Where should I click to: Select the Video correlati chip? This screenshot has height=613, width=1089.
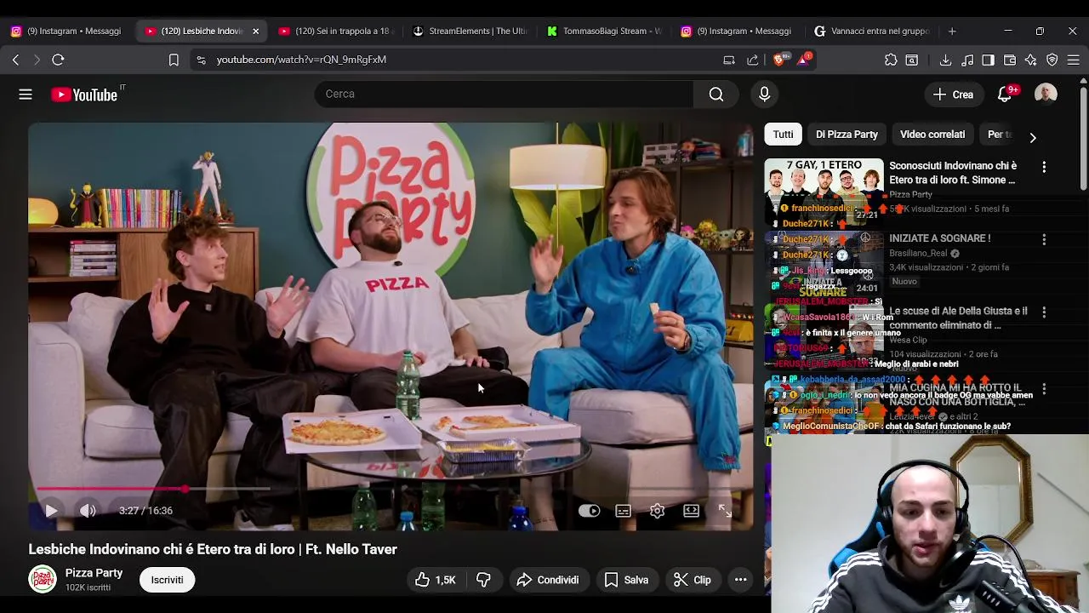coord(932,135)
